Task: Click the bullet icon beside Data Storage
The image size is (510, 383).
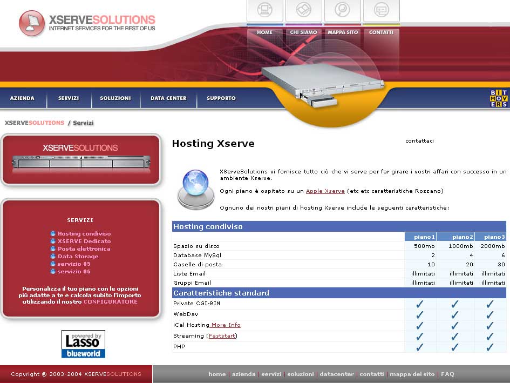Action: [53, 256]
